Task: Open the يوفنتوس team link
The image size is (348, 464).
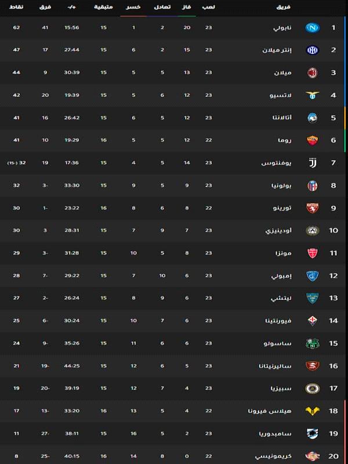Action: tap(277, 163)
